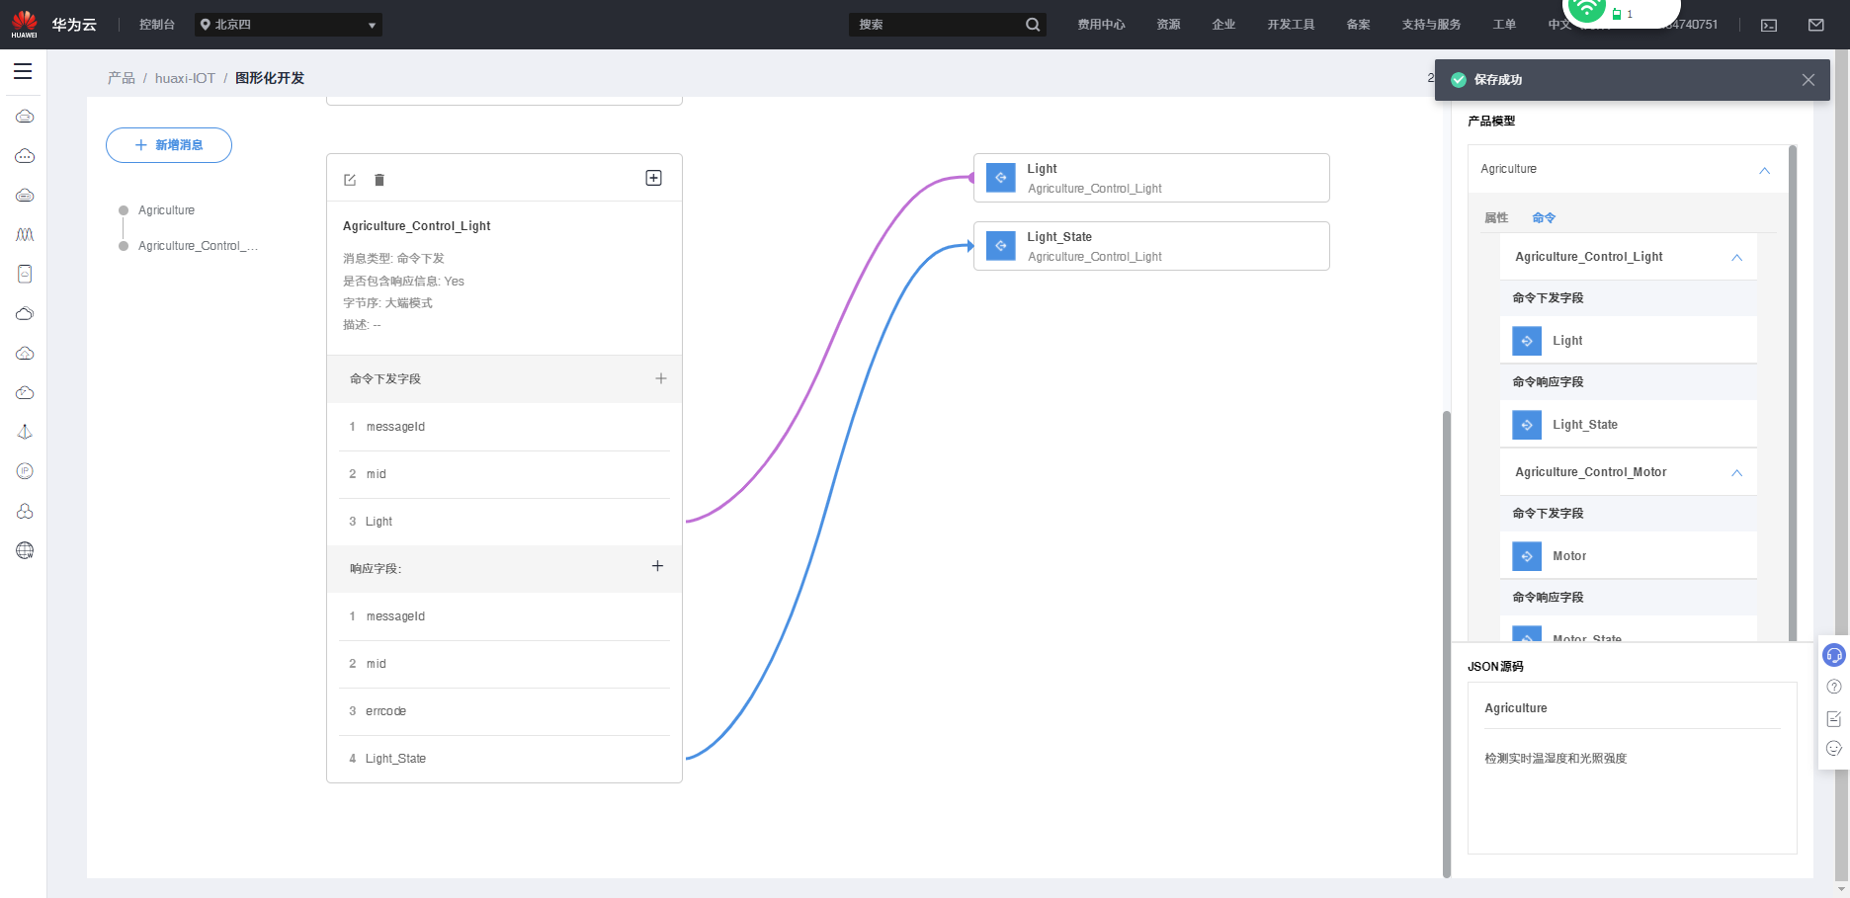Go to huaxi-IOT breadcrumb link
The height and width of the screenshot is (898, 1850).
(x=185, y=78)
